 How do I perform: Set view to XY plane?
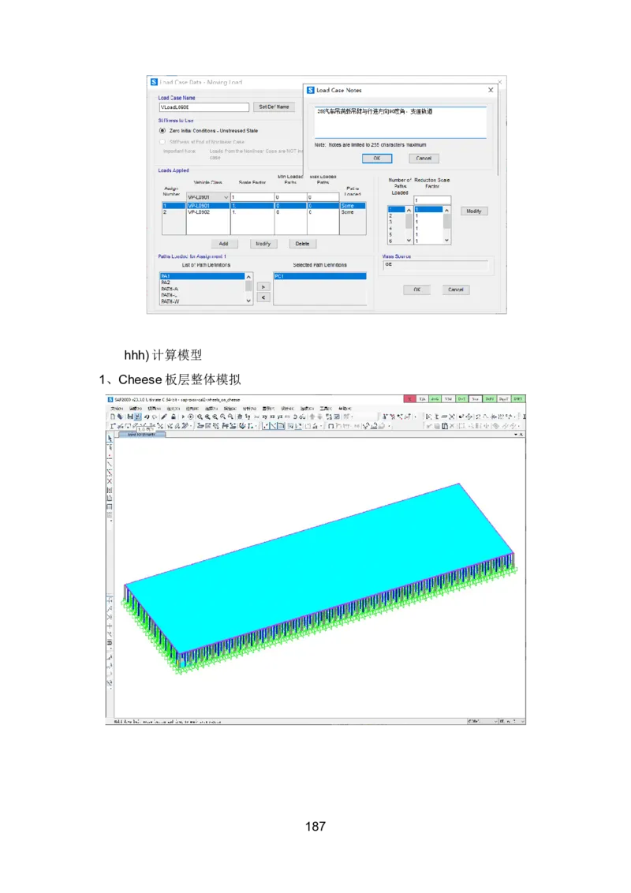(x=265, y=417)
